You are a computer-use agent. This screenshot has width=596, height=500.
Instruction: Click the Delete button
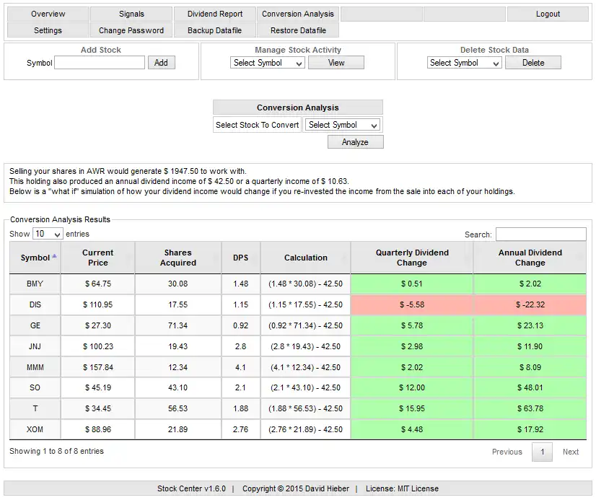pyautogui.click(x=533, y=63)
